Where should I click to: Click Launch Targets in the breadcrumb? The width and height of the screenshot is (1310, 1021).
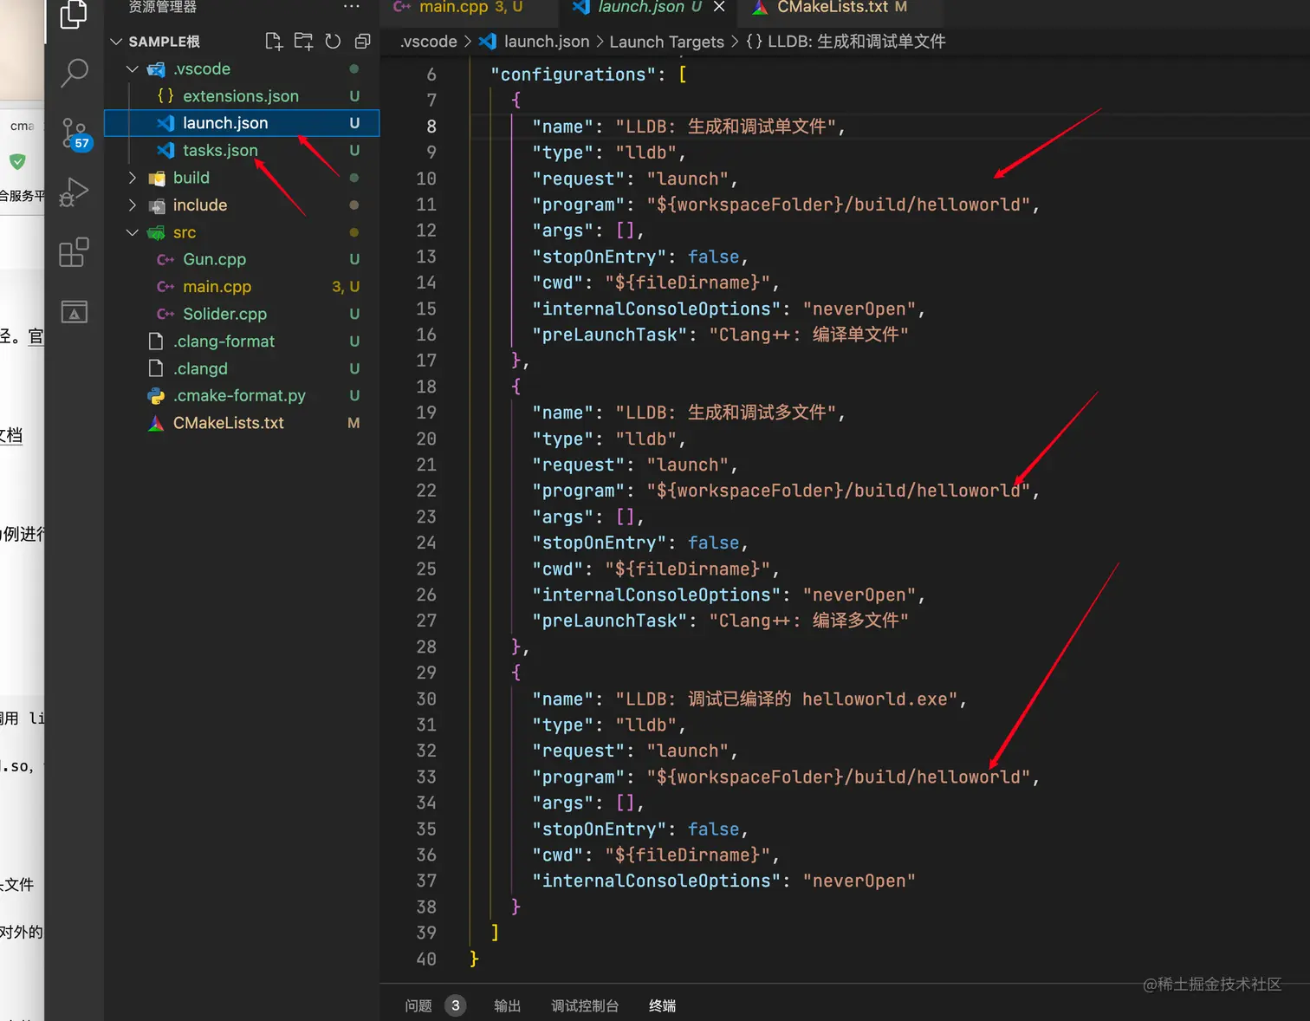pyautogui.click(x=666, y=42)
